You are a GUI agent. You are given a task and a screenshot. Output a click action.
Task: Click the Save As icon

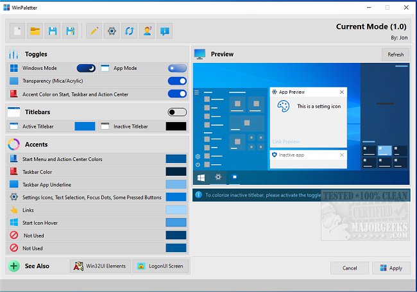click(70, 30)
